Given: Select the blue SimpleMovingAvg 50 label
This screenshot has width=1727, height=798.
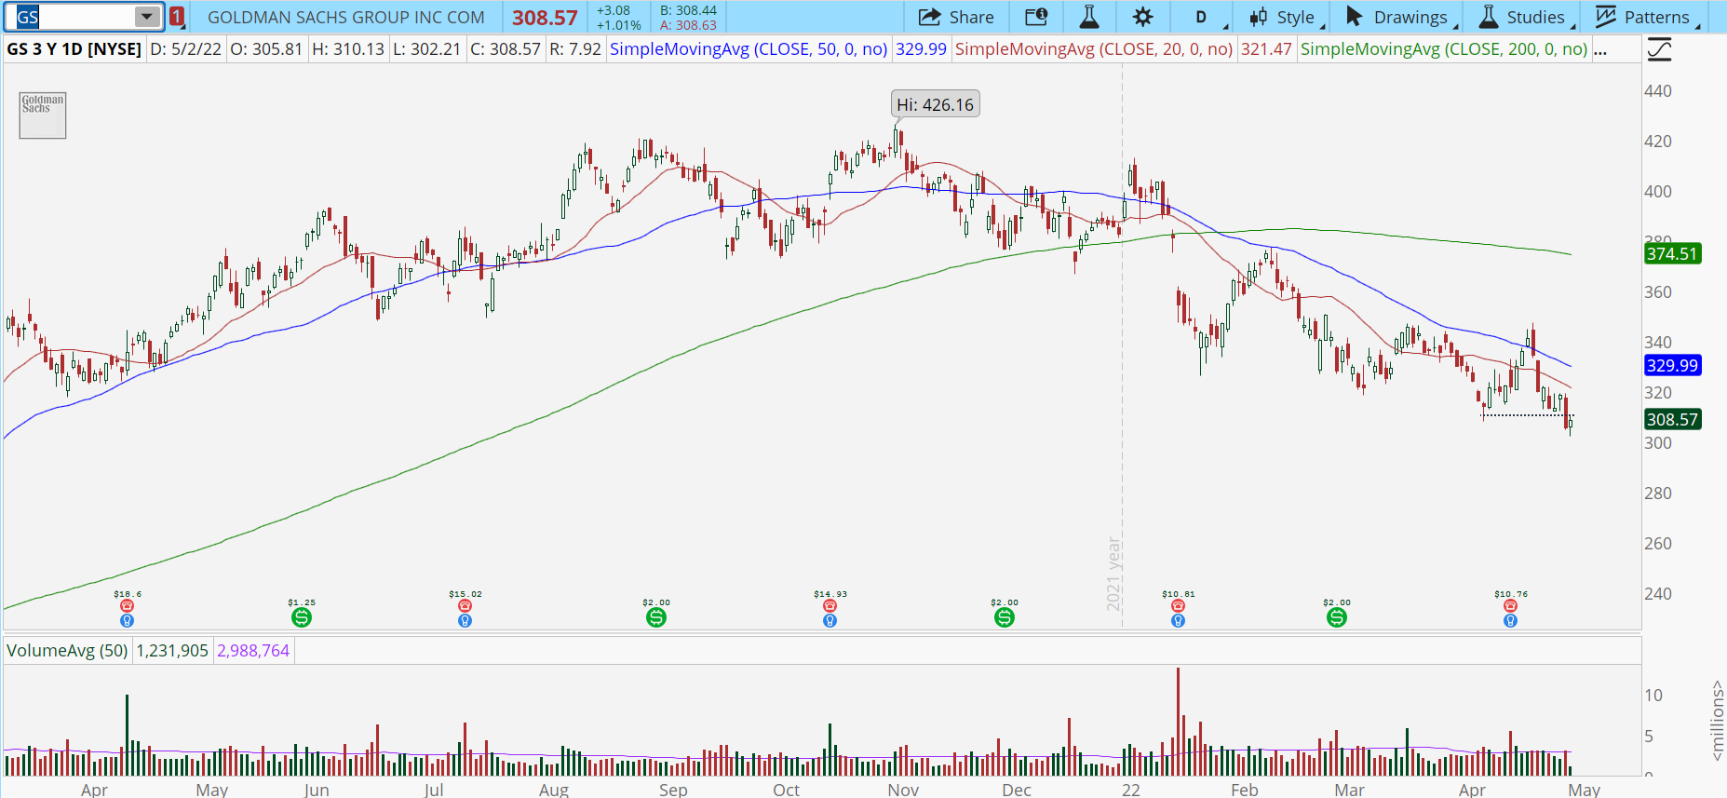Looking at the screenshot, I should 749,49.
